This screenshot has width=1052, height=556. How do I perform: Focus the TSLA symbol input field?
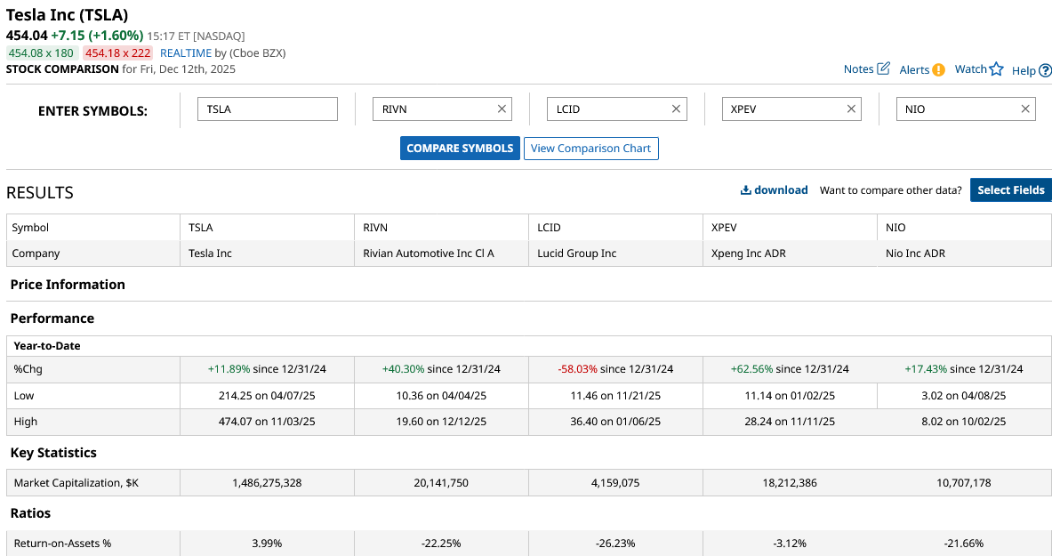pyautogui.click(x=268, y=109)
